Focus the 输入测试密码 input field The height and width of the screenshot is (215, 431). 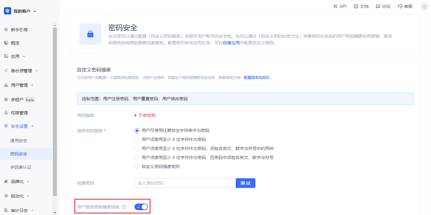pyautogui.click(x=185, y=183)
